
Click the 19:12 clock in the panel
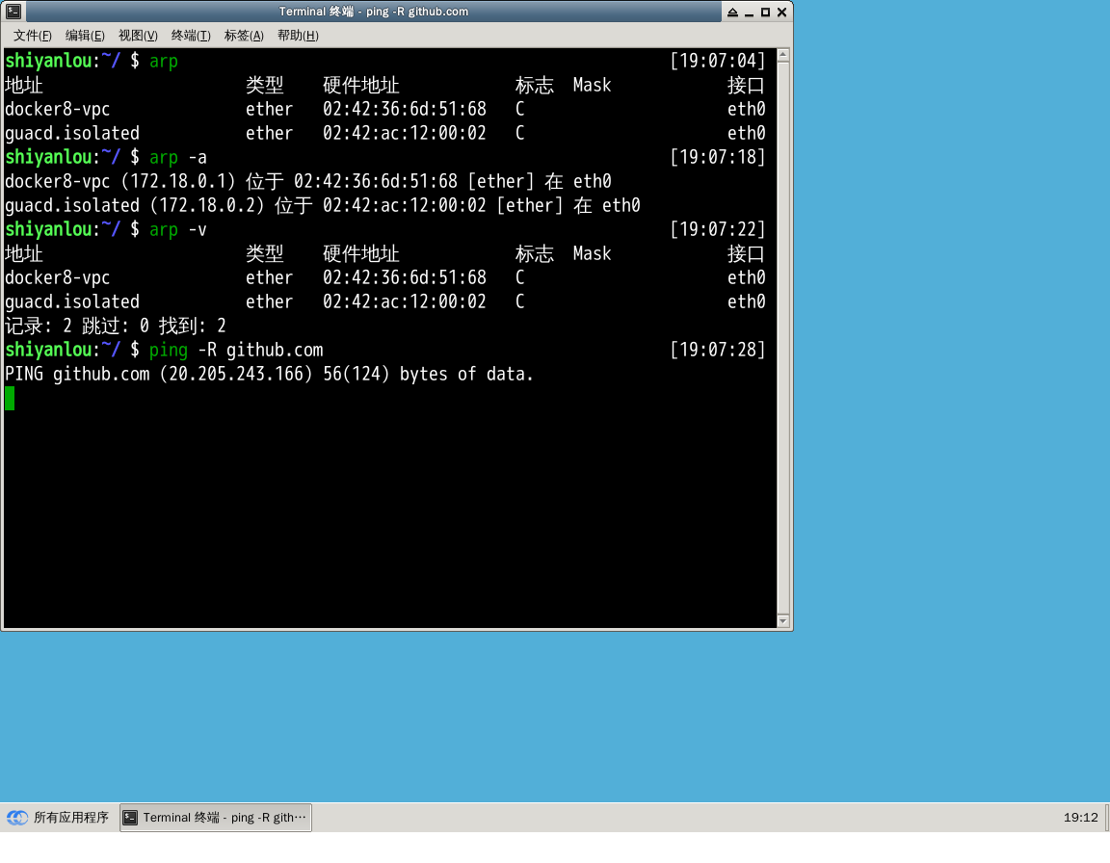(x=1080, y=818)
